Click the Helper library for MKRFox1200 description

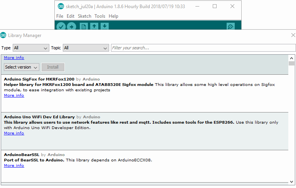[79, 85]
